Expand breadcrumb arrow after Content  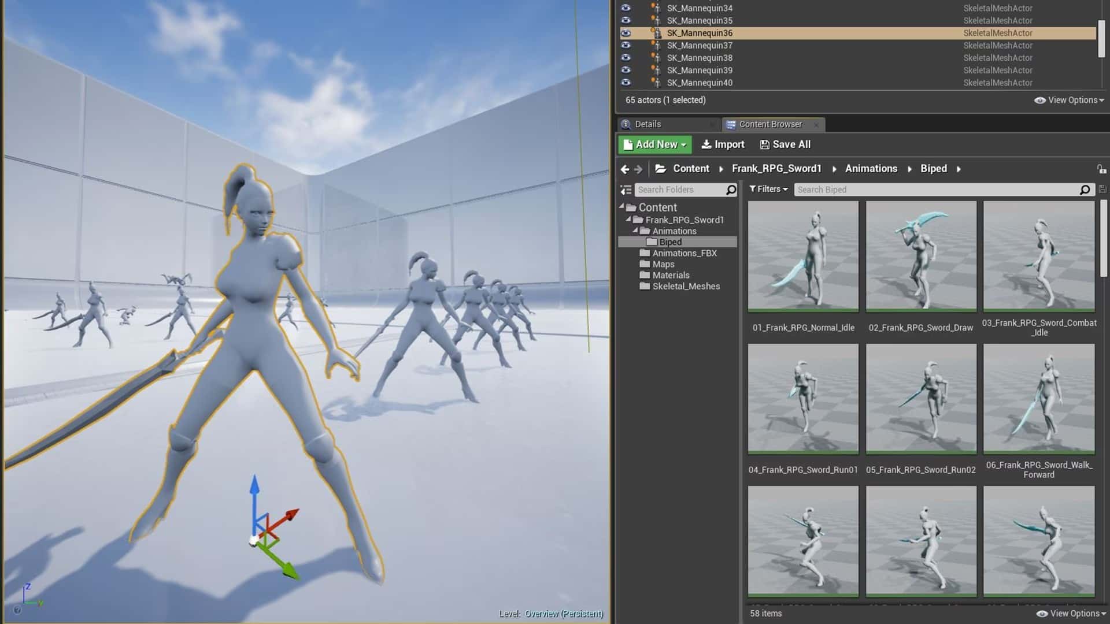tap(721, 169)
